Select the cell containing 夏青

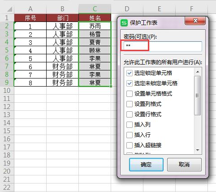pyautogui.click(x=95, y=42)
